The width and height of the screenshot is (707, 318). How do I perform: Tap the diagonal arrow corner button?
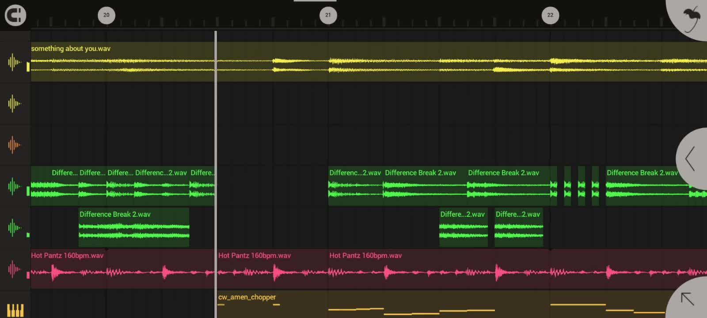pyautogui.click(x=688, y=299)
